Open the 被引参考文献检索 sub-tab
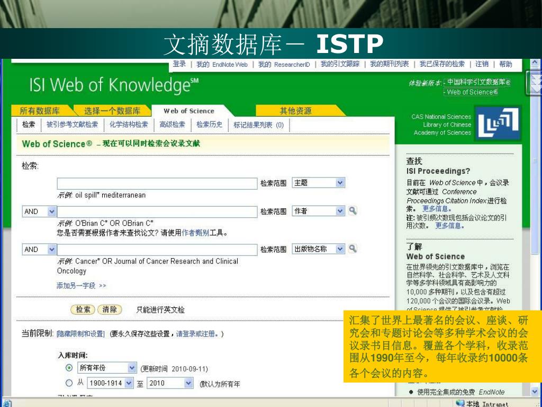This screenshot has height=407, width=542. pos(72,124)
